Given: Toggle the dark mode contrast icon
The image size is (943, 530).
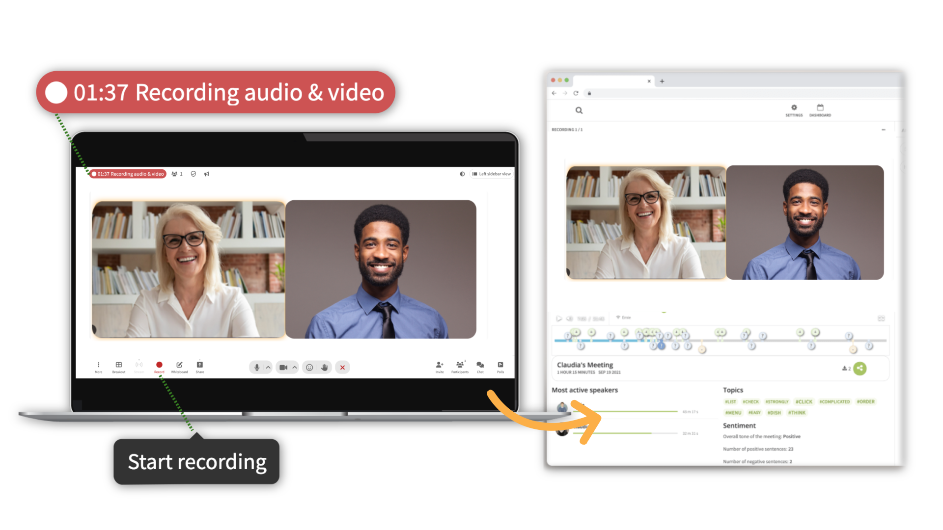Looking at the screenshot, I should click(462, 174).
